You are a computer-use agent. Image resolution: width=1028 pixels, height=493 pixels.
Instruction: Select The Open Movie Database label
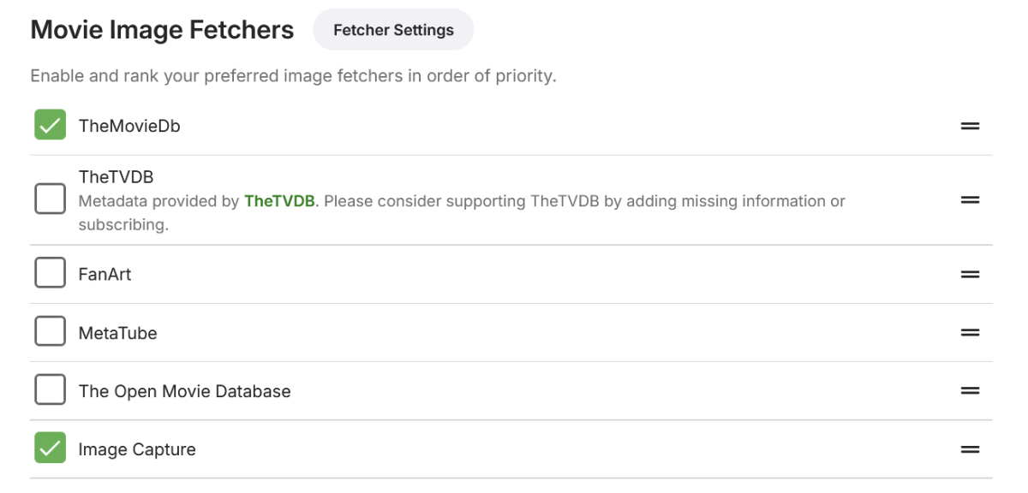[x=184, y=391]
